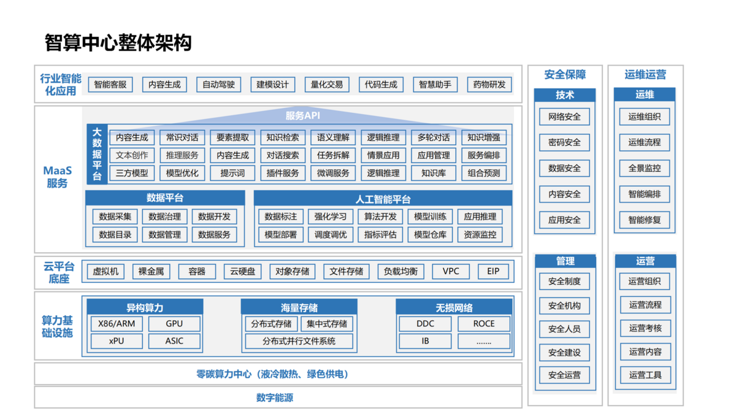Select the 强化学习 box
736x414 pixels.
tap(331, 217)
